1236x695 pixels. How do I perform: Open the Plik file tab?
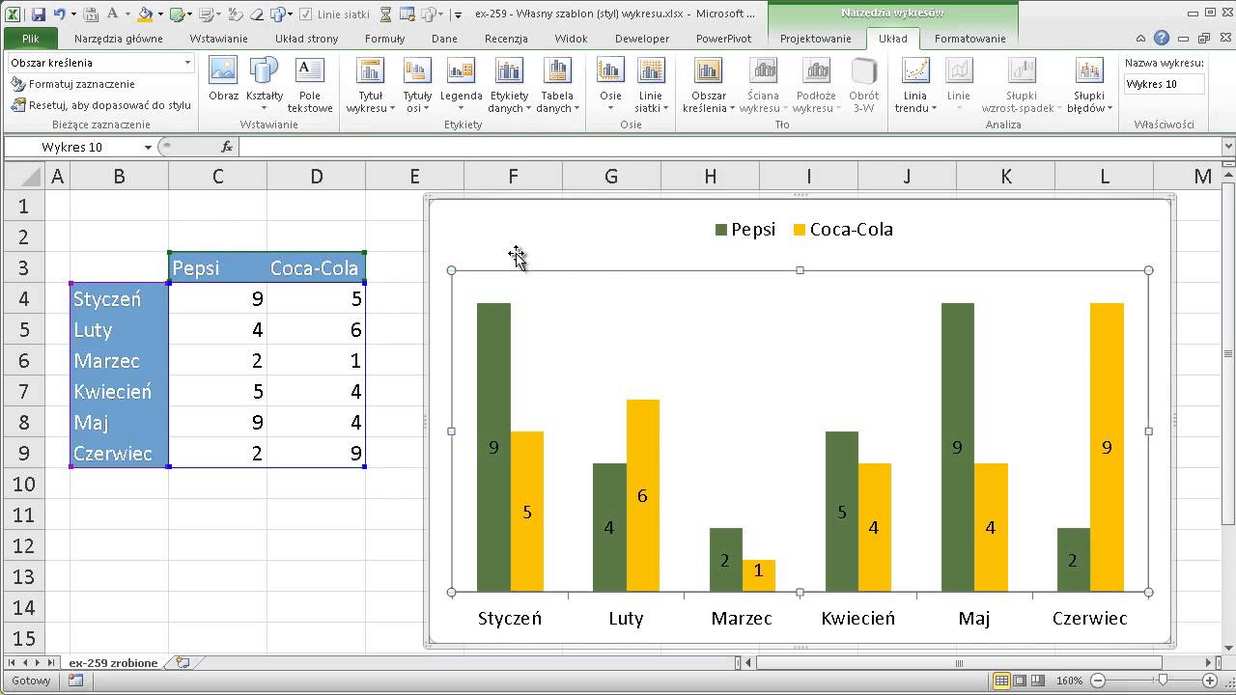(30, 39)
